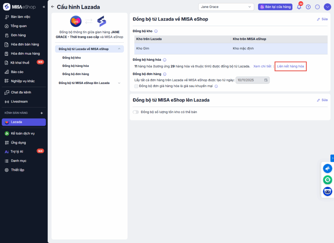Collapse the sidebar with the double-chevron icon
Image resolution: width=334 pixels, height=243 pixels.
44,7
